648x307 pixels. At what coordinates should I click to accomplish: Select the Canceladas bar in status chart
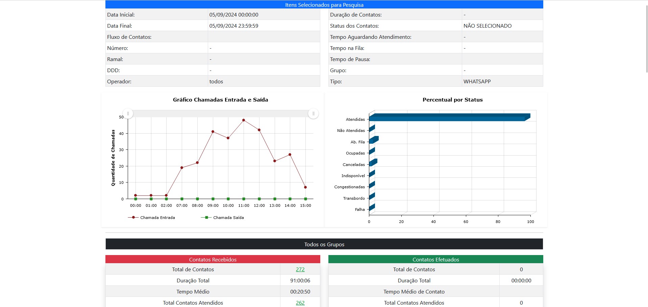tap(373, 163)
